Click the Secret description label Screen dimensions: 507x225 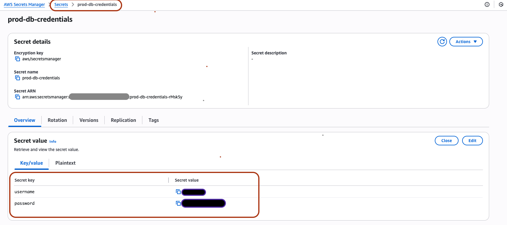pyautogui.click(x=269, y=53)
